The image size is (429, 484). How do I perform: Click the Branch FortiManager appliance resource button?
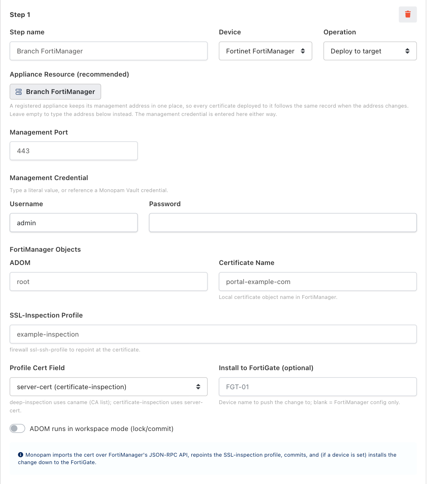coord(55,92)
